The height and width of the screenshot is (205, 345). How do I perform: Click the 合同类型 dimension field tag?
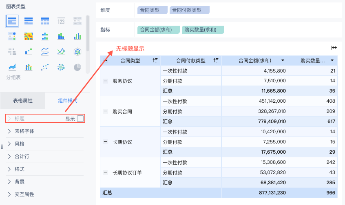(152, 10)
